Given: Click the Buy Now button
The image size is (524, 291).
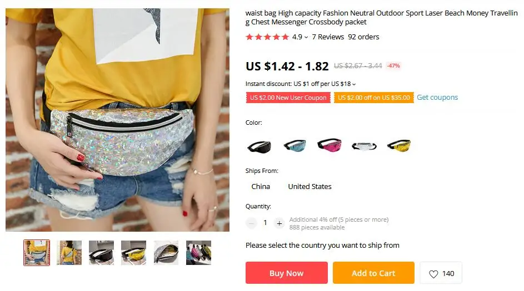Looking at the screenshot, I should pyautogui.click(x=286, y=273).
